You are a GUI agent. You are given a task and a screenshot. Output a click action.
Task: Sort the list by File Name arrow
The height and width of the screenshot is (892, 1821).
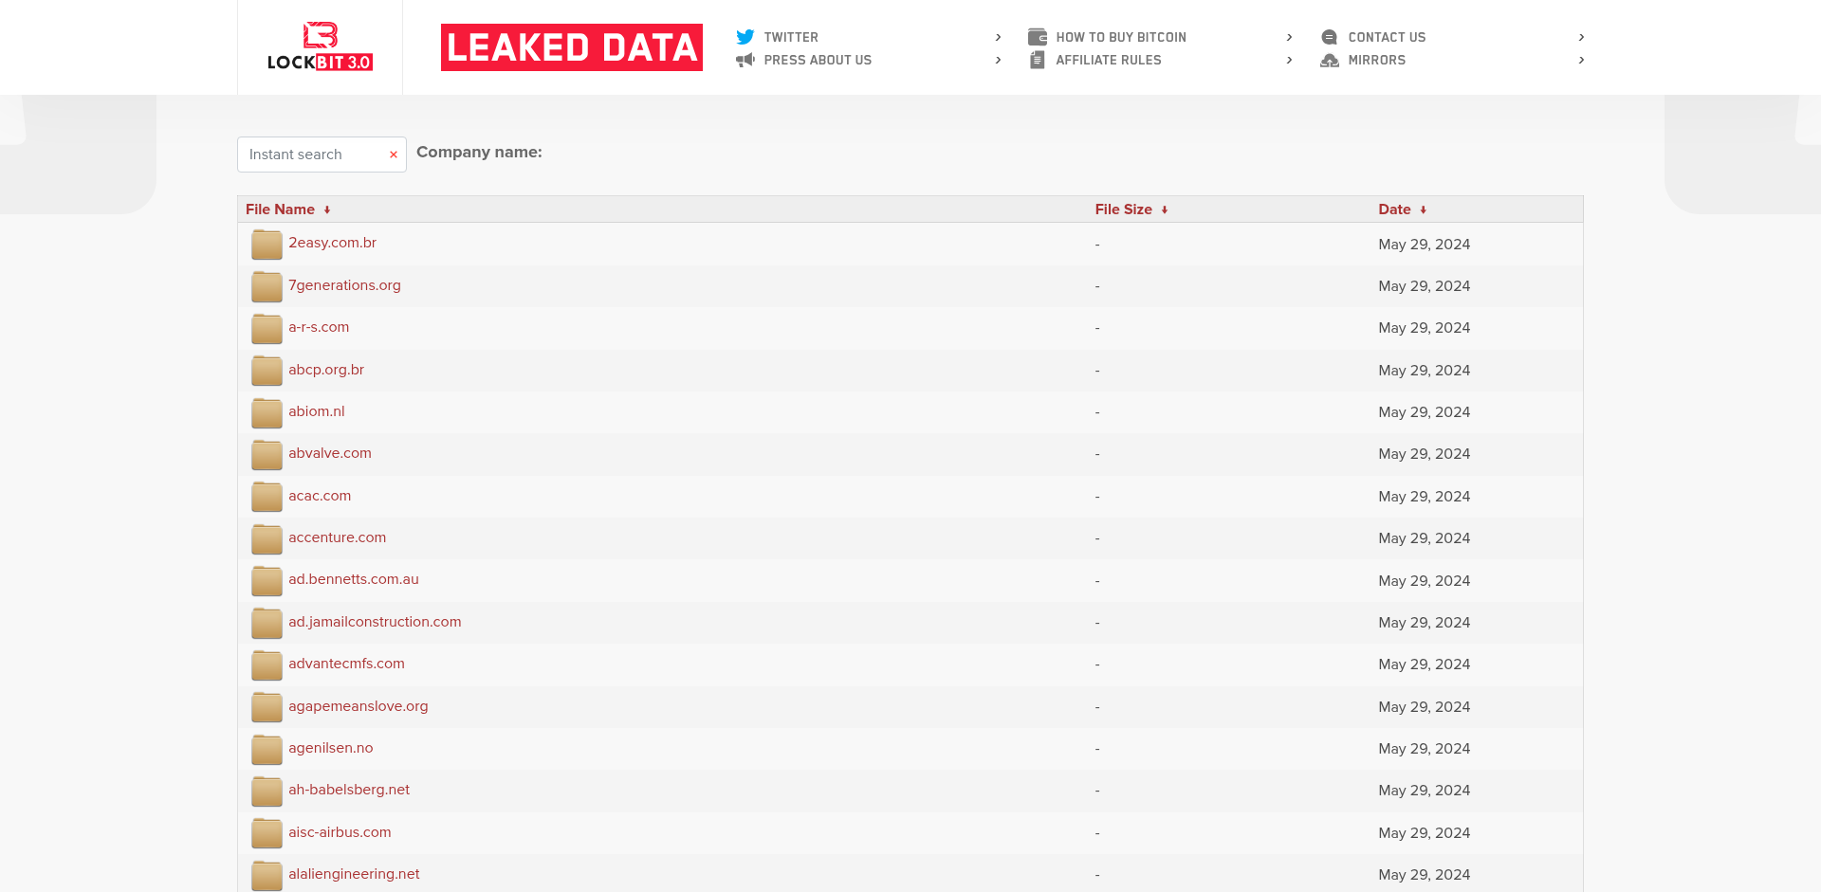(x=327, y=209)
